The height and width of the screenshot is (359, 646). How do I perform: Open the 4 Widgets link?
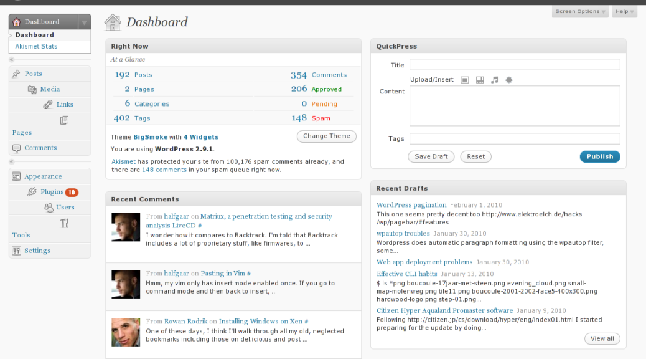click(201, 137)
